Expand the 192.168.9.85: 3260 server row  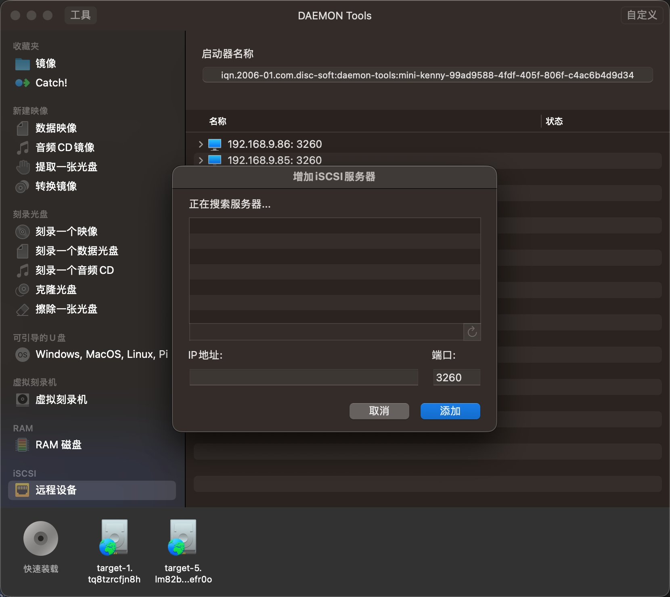coord(201,160)
